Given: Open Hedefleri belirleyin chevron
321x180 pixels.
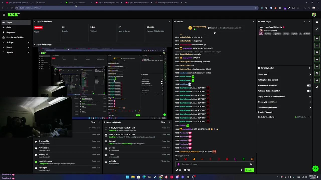Looking at the screenshot, I should [310, 117].
